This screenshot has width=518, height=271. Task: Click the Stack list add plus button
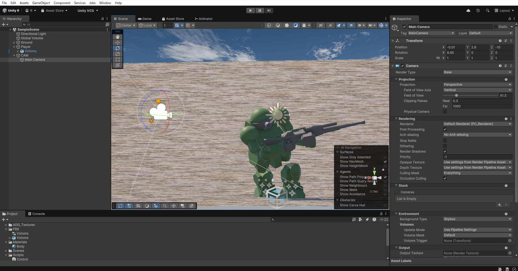click(x=499, y=205)
